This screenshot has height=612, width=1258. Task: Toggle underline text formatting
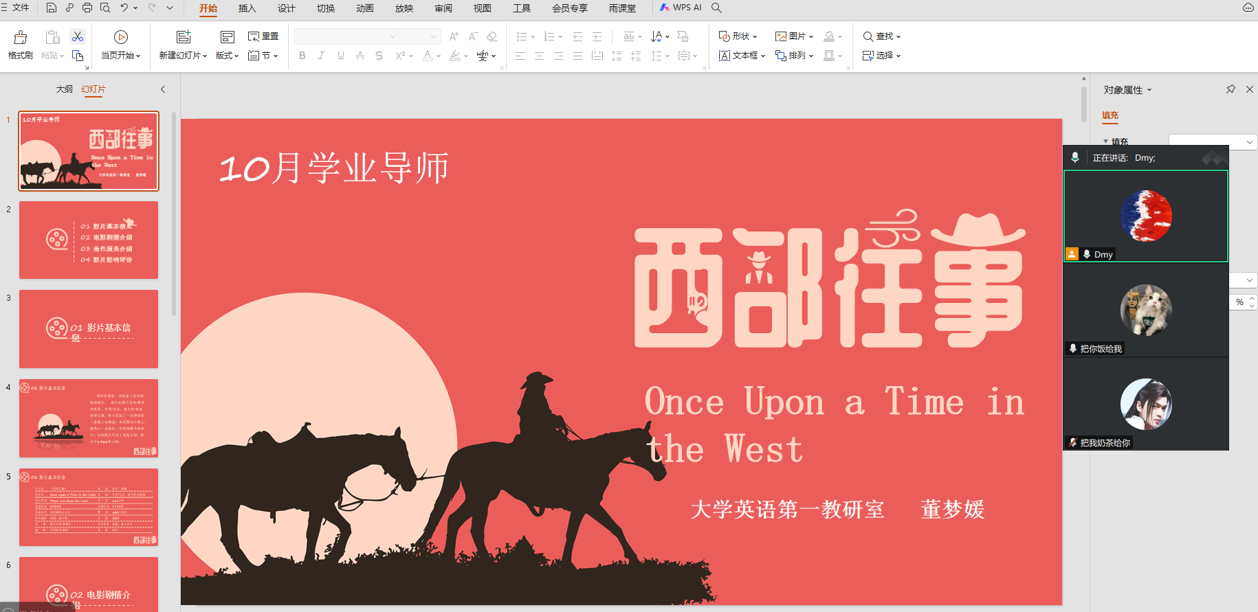(340, 56)
